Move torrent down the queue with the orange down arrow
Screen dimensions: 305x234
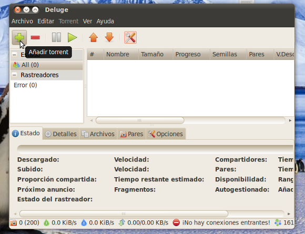109,37
